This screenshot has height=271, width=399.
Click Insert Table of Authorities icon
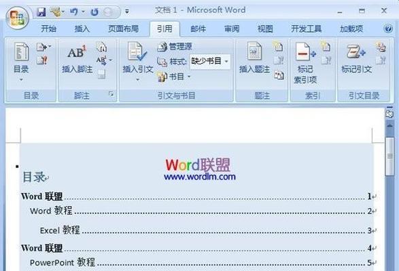tap(381, 47)
